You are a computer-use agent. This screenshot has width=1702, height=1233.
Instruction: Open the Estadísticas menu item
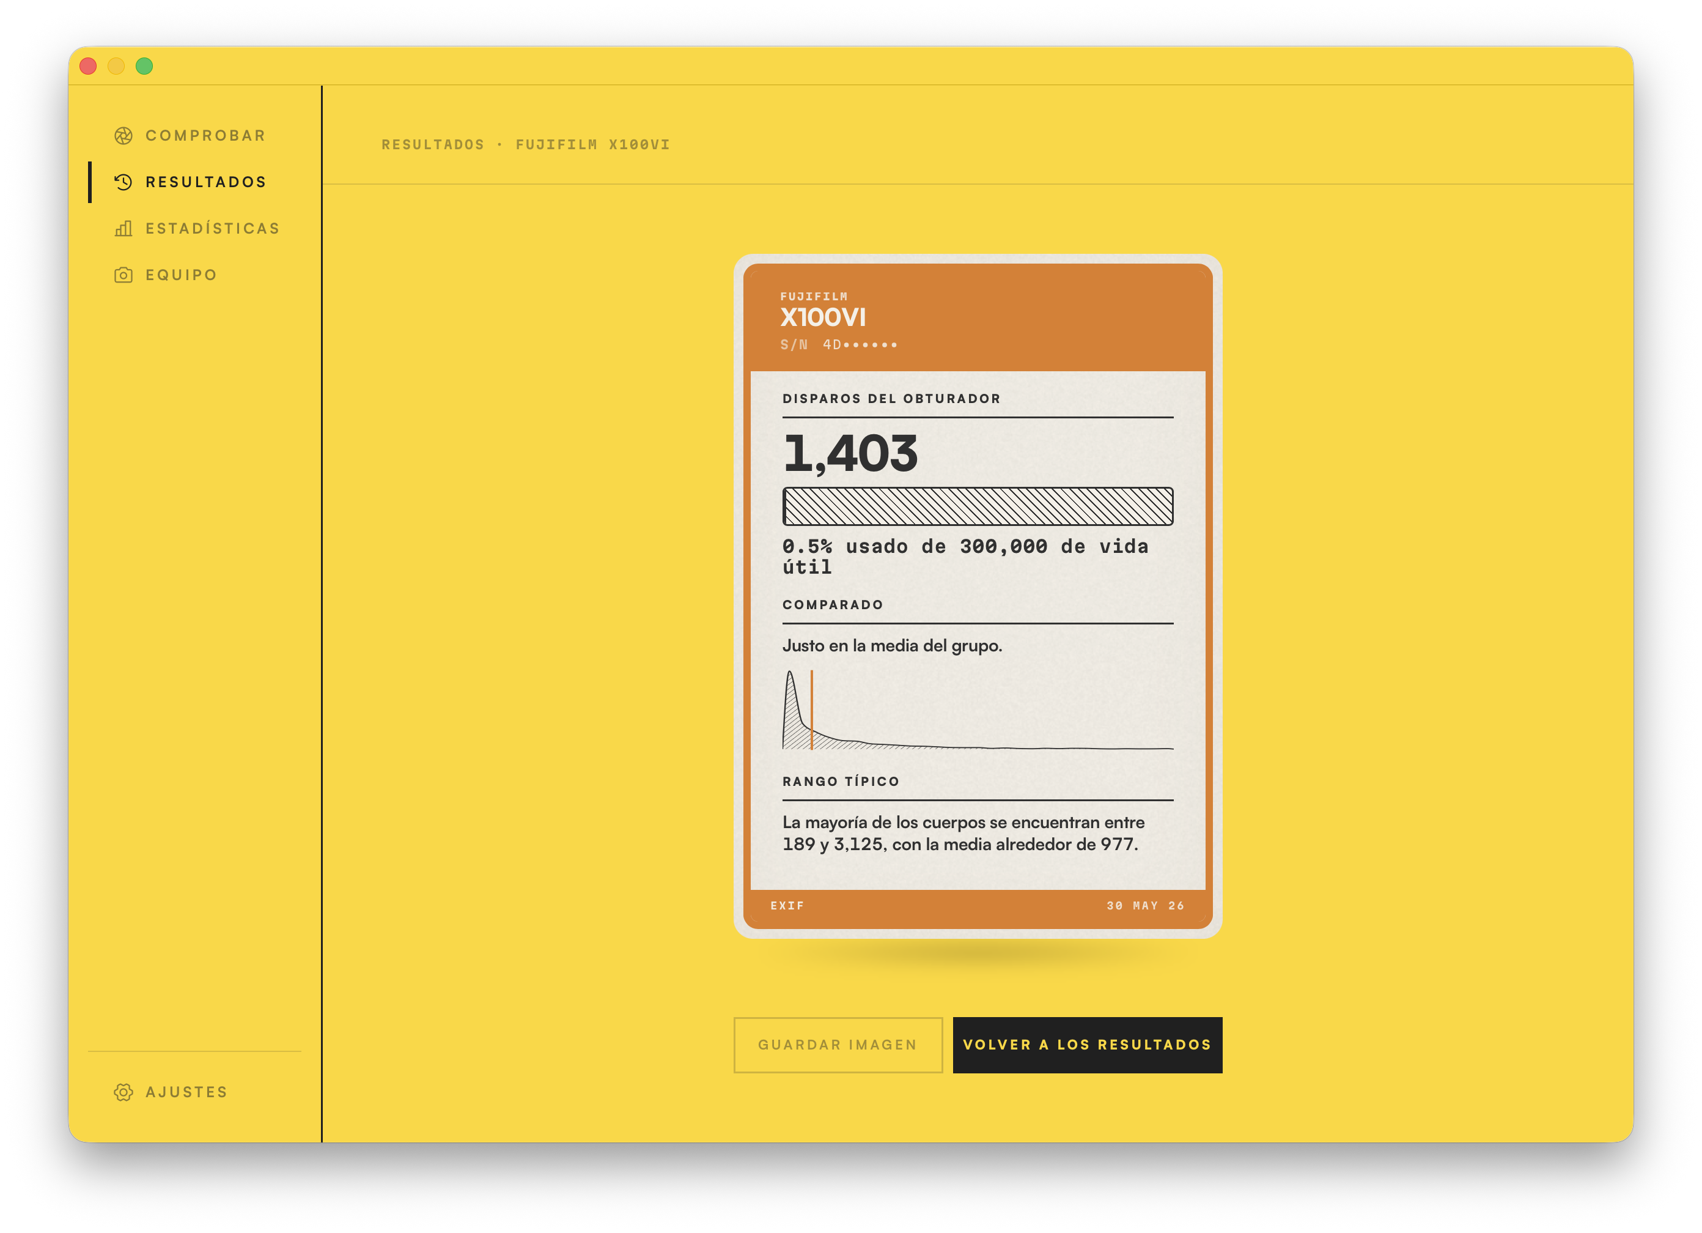[x=197, y=229]
